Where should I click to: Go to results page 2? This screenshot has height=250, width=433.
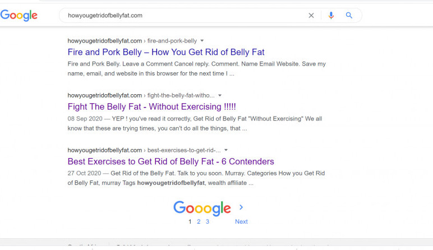coord(199,222)
